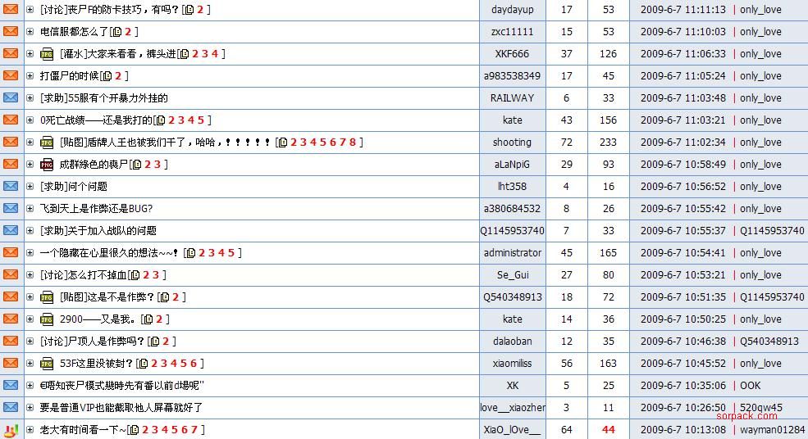This screenshot has width=808, height=439.
Task: Click the JPG icon on the 53F thread
Action: click(x=47, y=364)
